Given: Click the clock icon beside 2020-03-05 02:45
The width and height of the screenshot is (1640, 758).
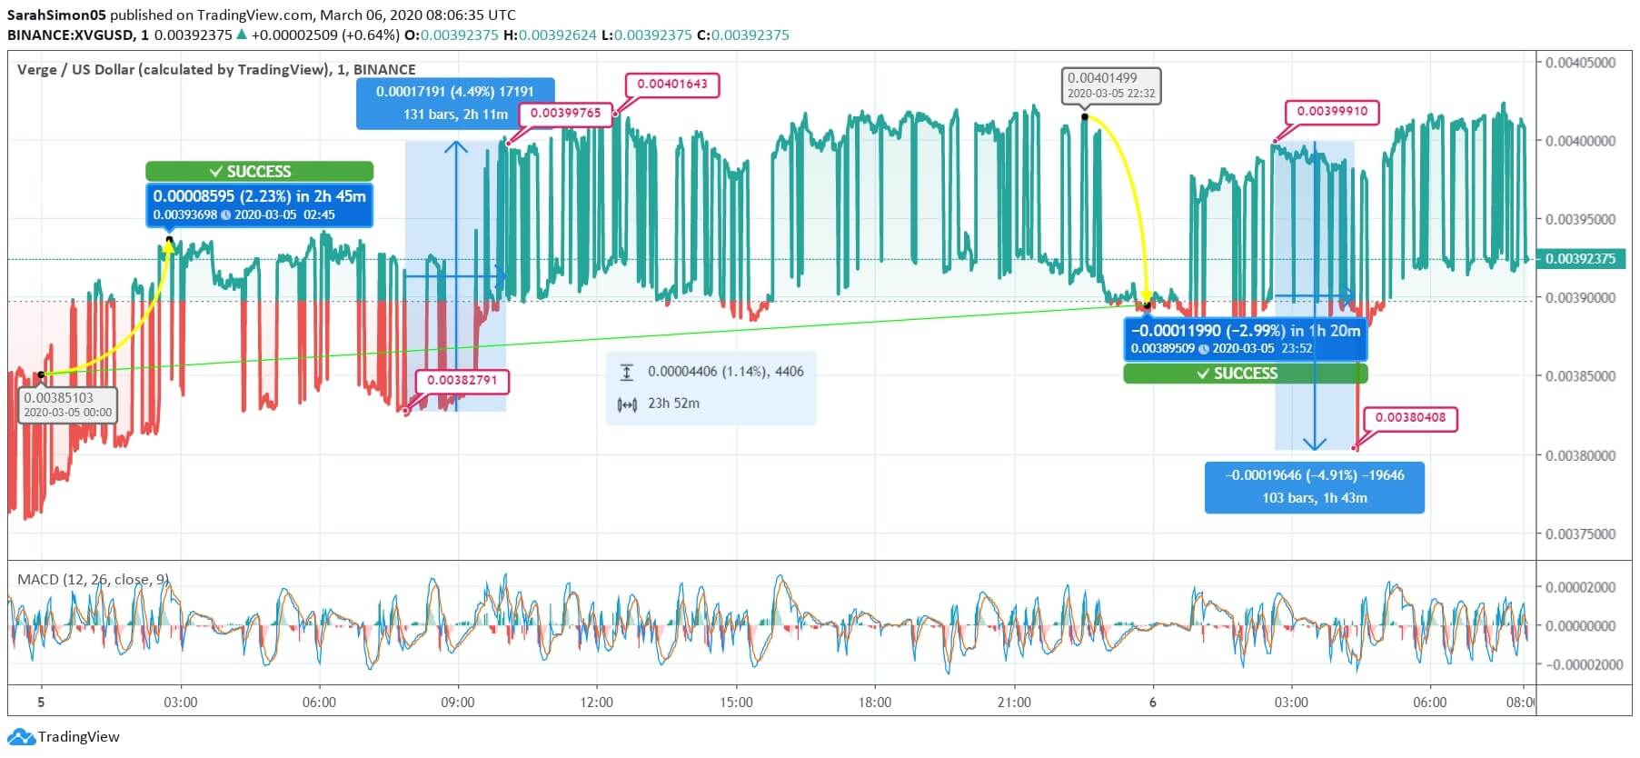Looking at the screenshot, I should (225, 215).
